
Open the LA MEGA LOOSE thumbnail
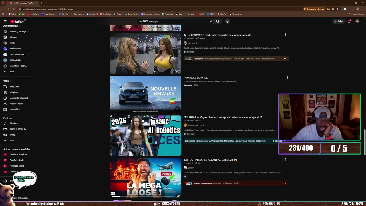click(x=146, y=178)
